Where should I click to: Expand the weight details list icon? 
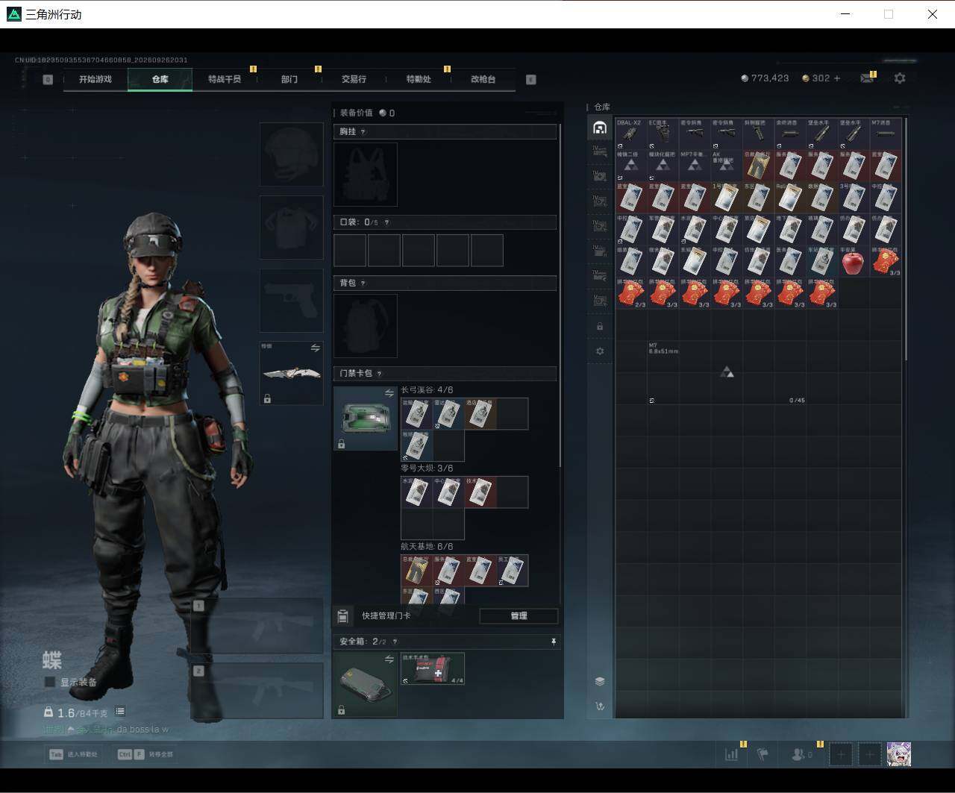pos(120,712)
